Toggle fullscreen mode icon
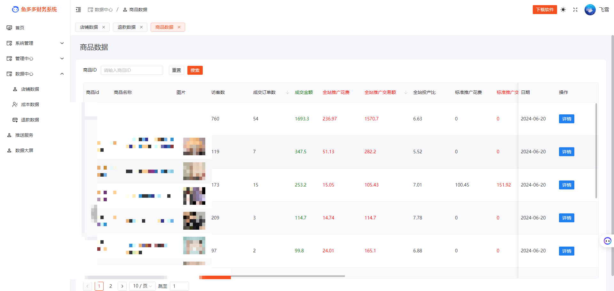Image resolution: width=614 pixels, height=291 pixels. click(575, 10)
